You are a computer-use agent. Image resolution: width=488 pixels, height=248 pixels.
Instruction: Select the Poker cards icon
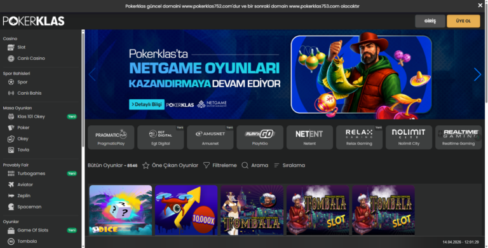click(x=11, y=128)
